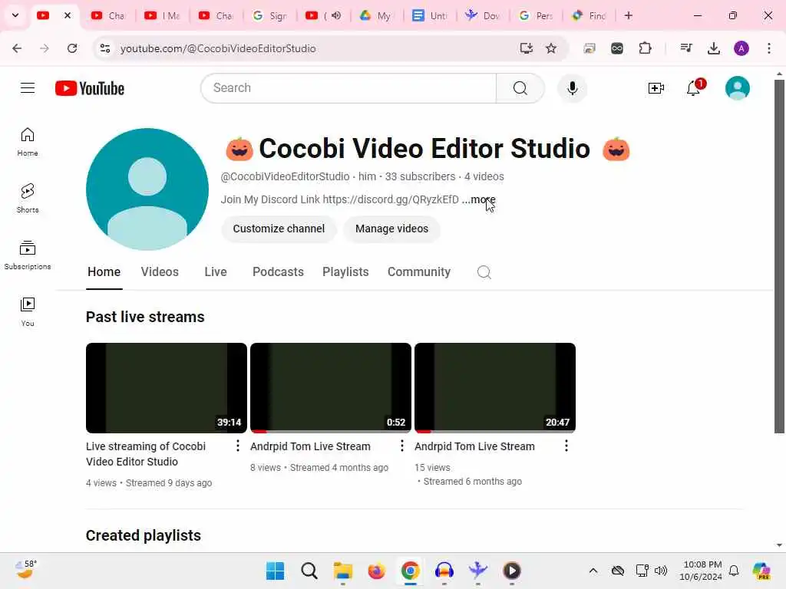Open the Community tab
Screen dimensions: 786x589
click(419, 272)
